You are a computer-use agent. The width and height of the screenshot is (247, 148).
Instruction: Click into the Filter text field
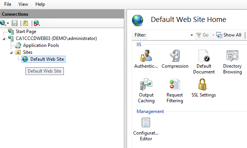click(x=169, y=35)
